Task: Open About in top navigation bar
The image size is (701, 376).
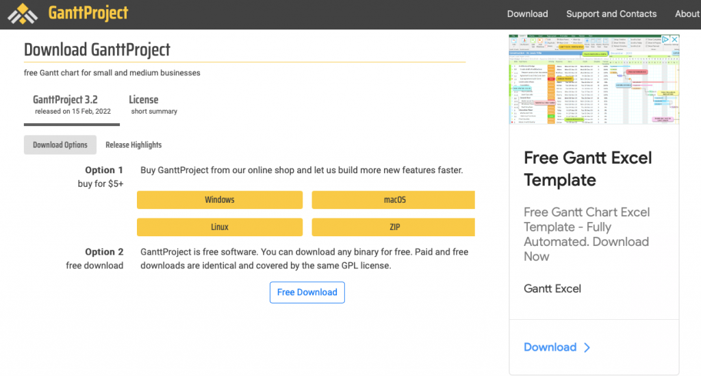Action: pyautogui.click(x=687, y=14)
